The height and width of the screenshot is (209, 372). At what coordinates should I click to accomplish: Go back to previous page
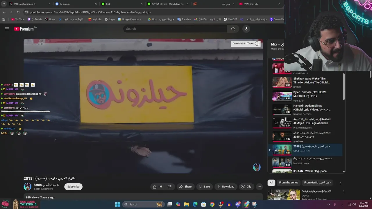4,12
